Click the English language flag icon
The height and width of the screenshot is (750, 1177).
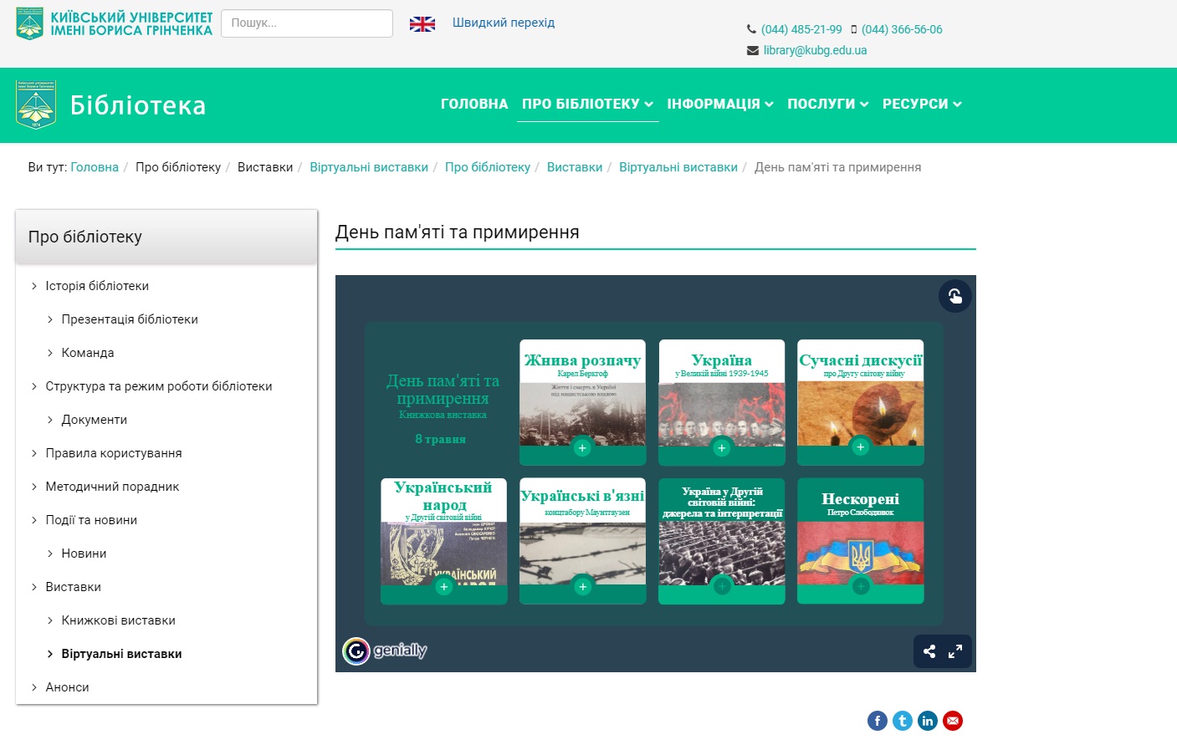coord(422,23)
